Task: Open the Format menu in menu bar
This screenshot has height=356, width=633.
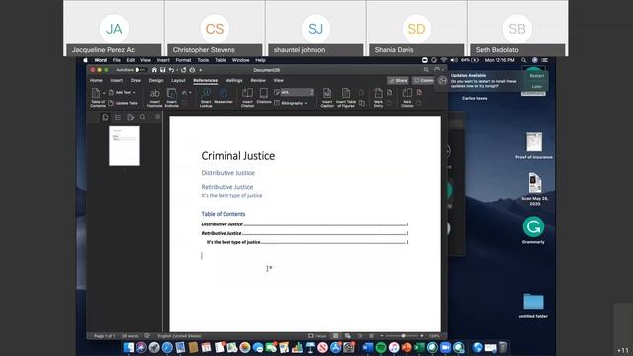Action: pyautogui.click(x=183, y=60)
